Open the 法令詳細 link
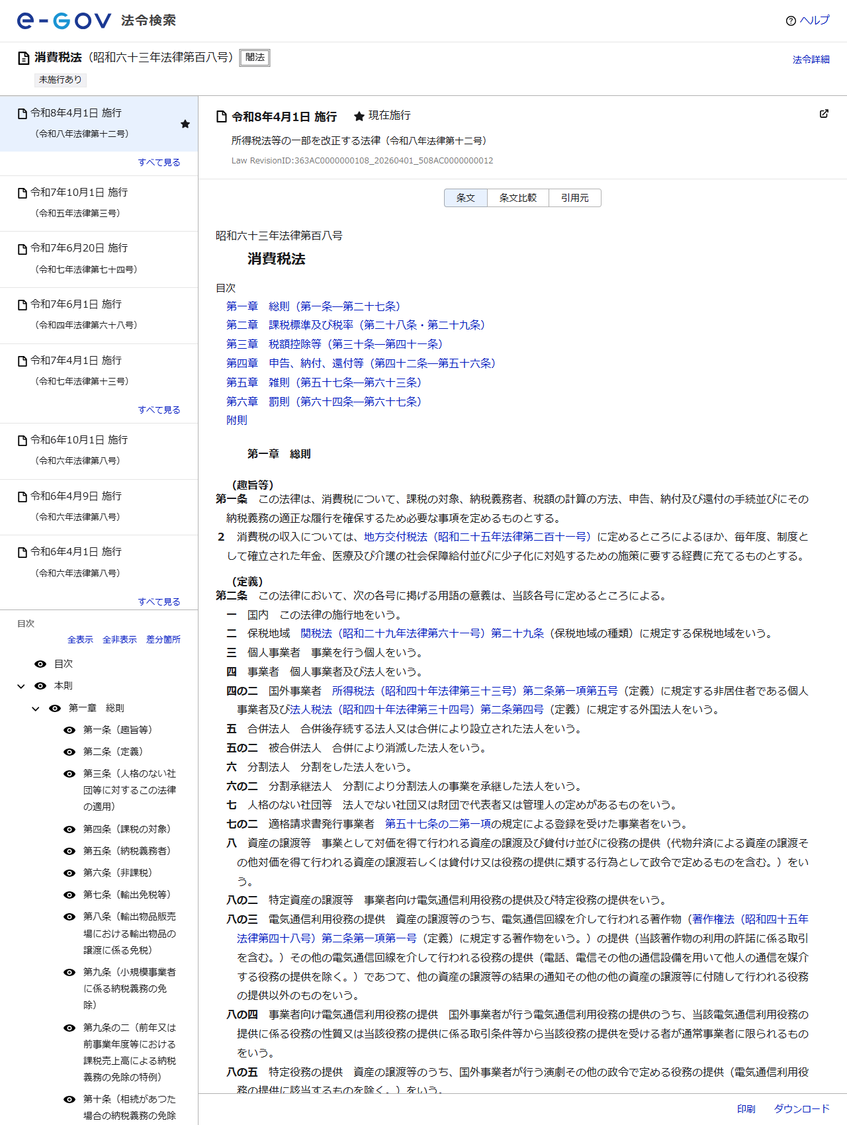The image size is (847, 1125). point(811,60)
